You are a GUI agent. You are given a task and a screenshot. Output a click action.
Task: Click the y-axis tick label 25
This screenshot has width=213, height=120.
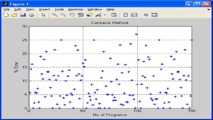coord(24,40)
